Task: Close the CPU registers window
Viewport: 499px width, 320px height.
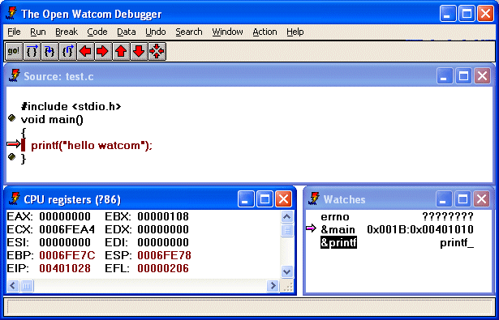Action: tap(283, 199)
